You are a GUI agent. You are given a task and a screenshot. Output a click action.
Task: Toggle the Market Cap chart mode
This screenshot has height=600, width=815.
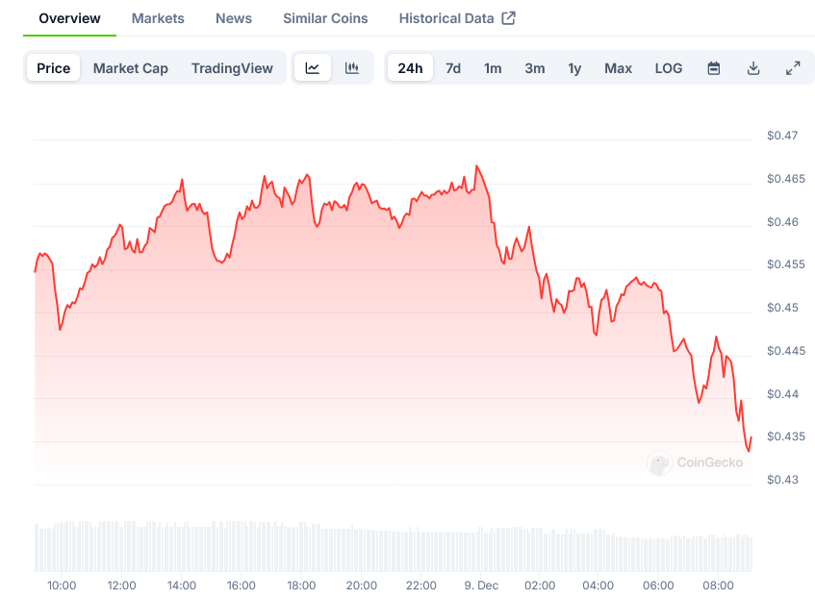click(x=130, y=68)
